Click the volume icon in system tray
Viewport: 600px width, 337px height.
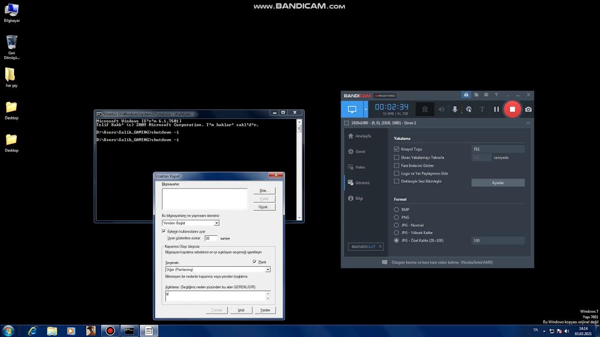567,331
